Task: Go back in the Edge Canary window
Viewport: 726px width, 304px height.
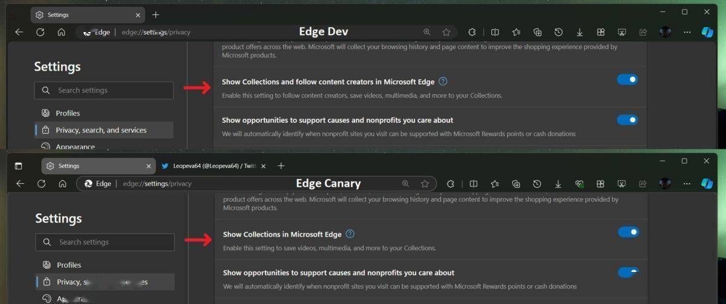Action: pyautogui.click(x=20, y=184)
